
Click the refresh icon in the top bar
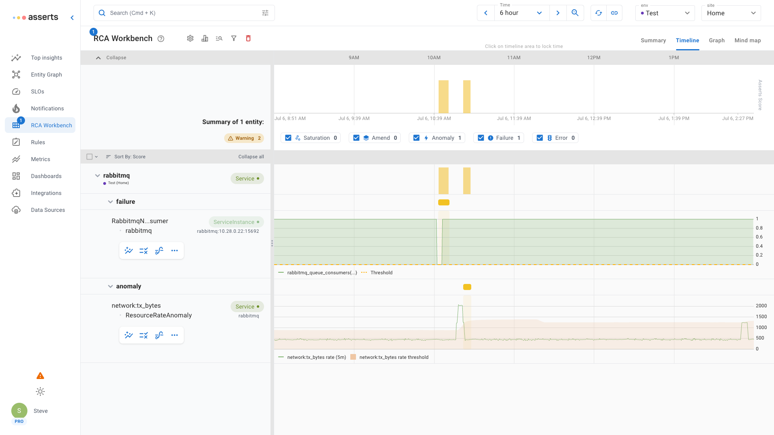[599, 13]
